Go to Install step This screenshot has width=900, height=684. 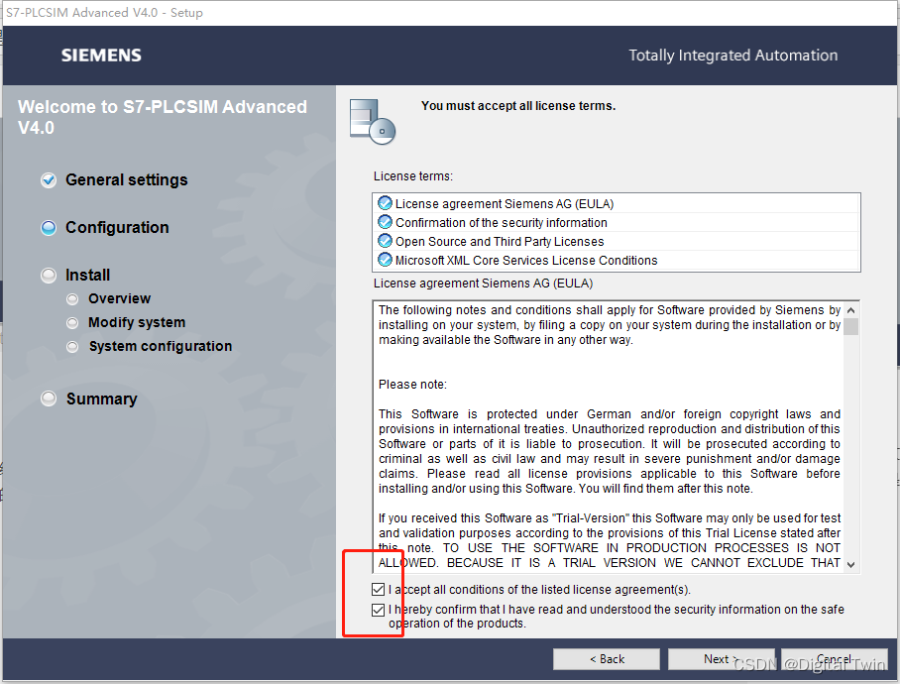coord(87,276)
